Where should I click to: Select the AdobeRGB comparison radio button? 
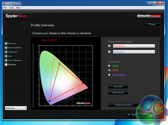pos(110,75)
